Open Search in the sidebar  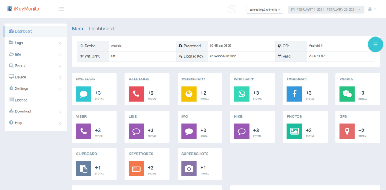[x=35, y=65]
